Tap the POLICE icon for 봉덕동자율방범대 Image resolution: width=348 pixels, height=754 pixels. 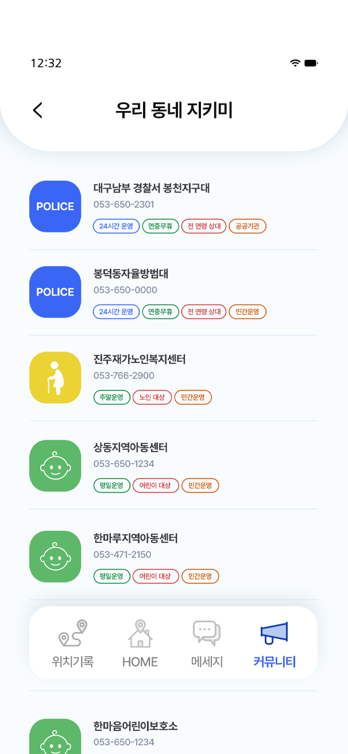click(55, 292)
